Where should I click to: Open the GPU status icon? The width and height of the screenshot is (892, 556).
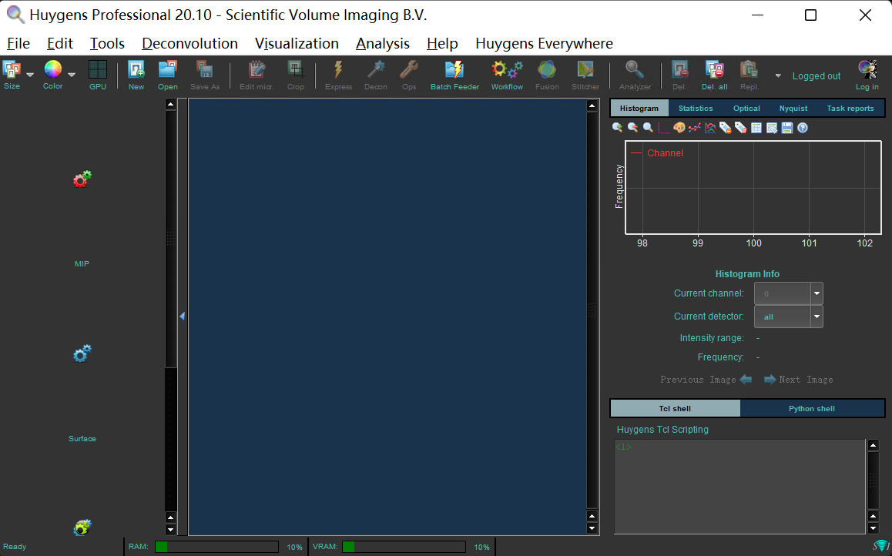tap(98, 69)
